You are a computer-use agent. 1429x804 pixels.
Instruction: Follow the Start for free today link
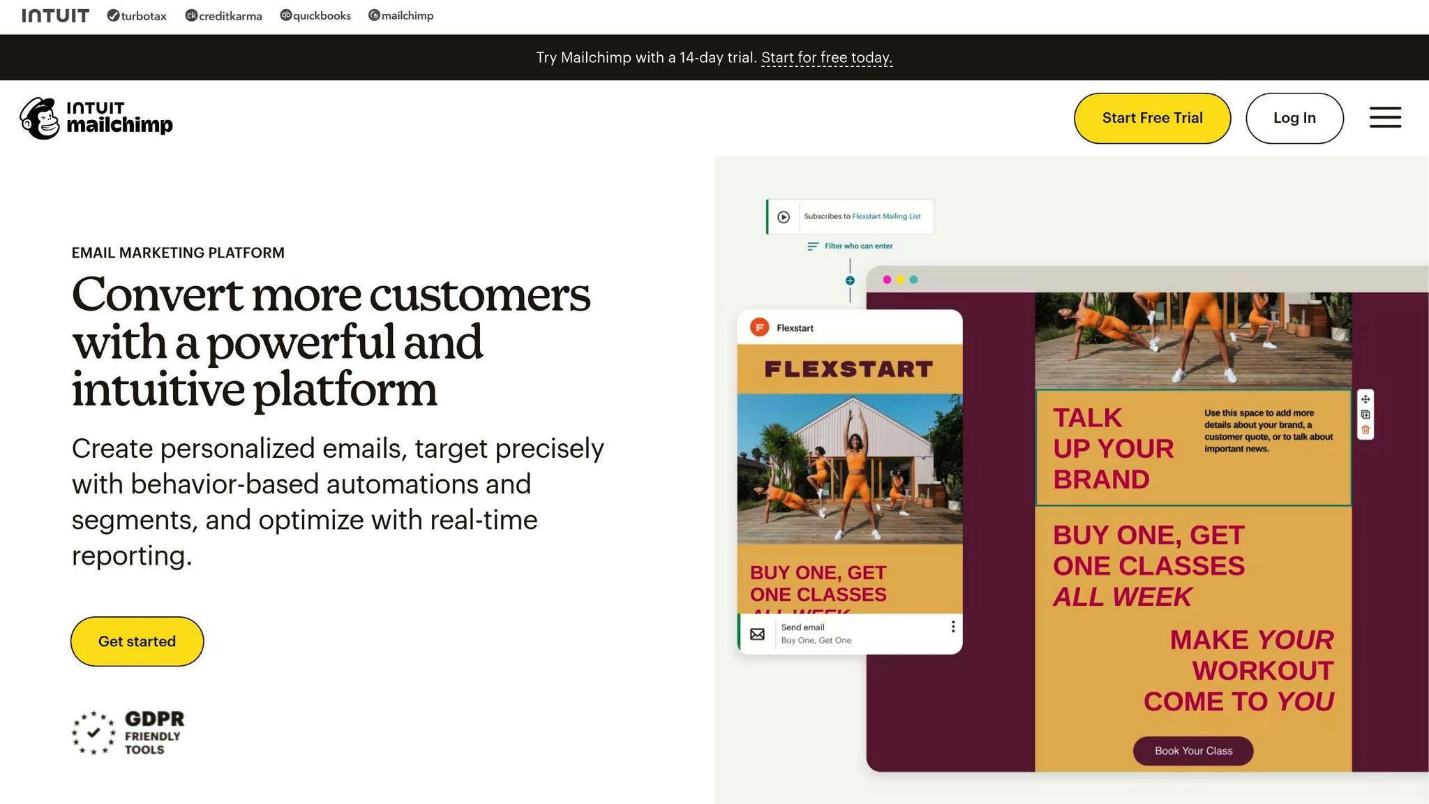pyautogui.click(x=827, y=58)
